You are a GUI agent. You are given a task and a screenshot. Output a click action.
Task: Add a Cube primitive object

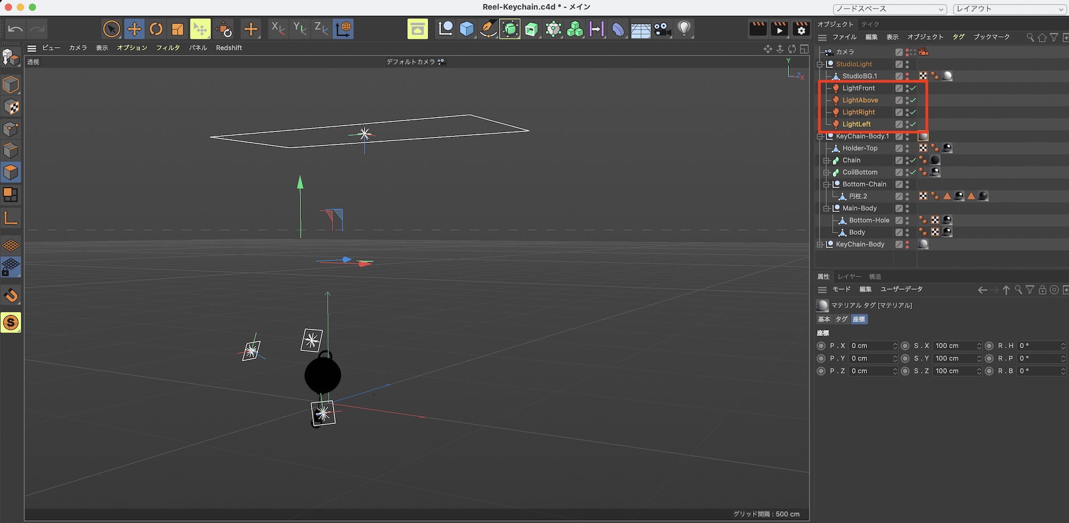click(x=467, y=29)
